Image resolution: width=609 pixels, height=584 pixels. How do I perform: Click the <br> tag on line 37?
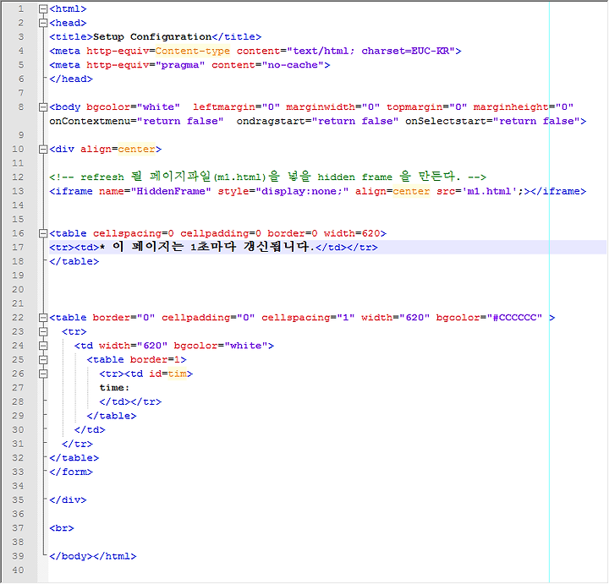[x=62, y=528]
